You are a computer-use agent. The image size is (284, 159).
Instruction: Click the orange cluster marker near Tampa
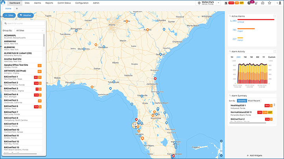(135, 125)
